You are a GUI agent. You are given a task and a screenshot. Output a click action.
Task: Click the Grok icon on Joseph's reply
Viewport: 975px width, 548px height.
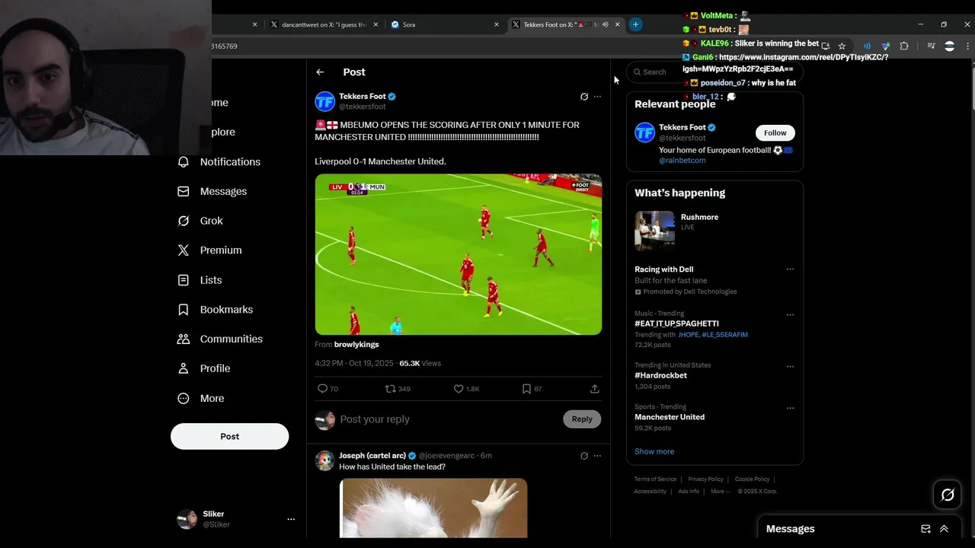coord(584,456)
